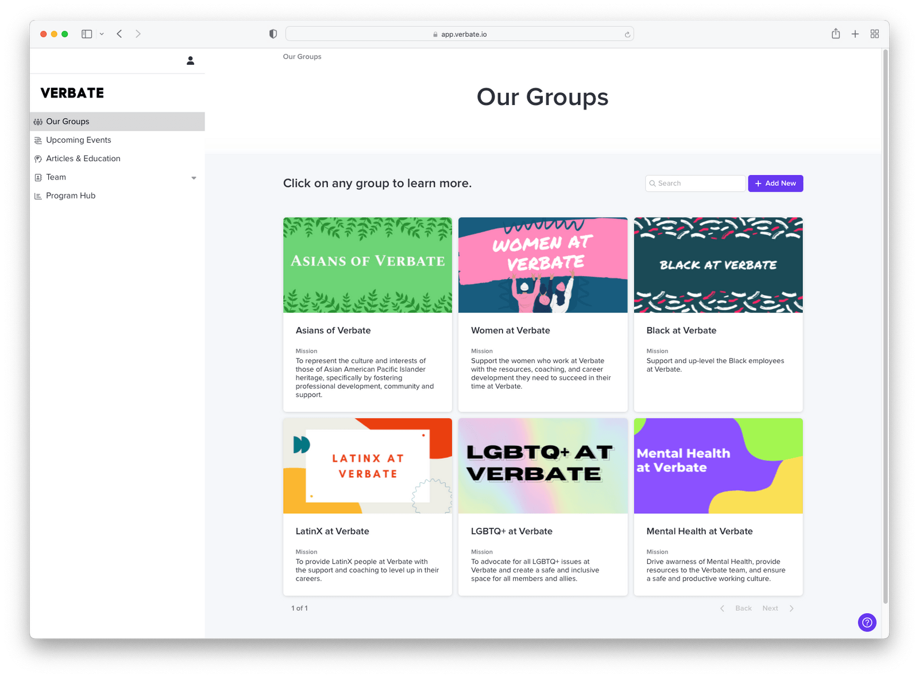Open Articles & Education from the sidebar
The width and height of the screenshot is (919, 678).
83,158
